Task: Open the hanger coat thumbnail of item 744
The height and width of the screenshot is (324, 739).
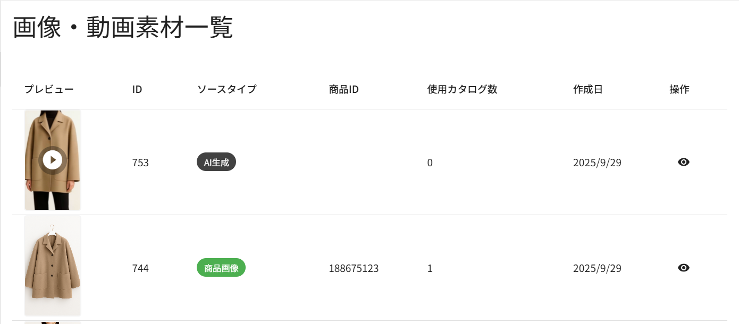Action: pos(53,266)
